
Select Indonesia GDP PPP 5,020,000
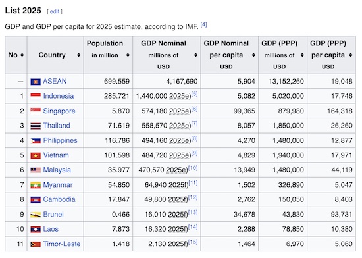[288, 96]
